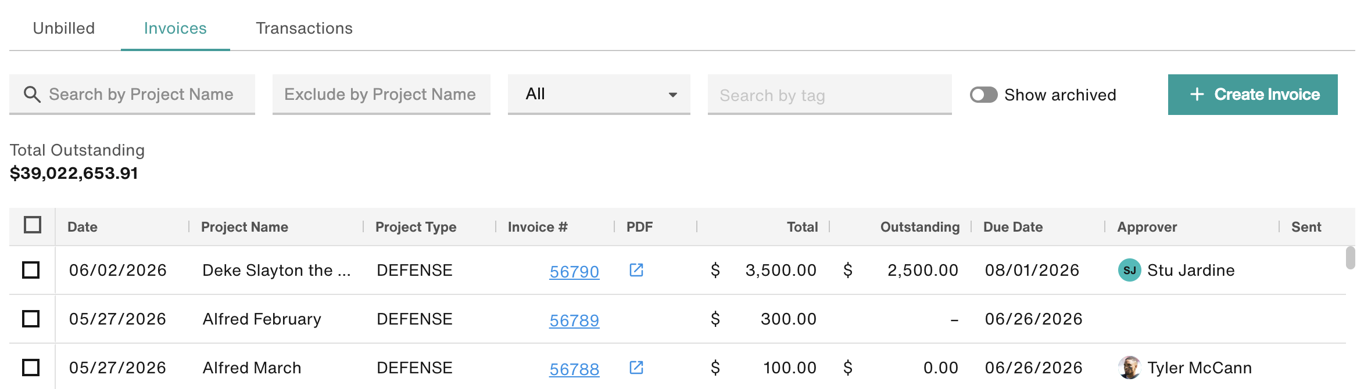1364x389 pixels.
Task: Click the 08/01/2026 due date cell
Action: pos(1032,270)
